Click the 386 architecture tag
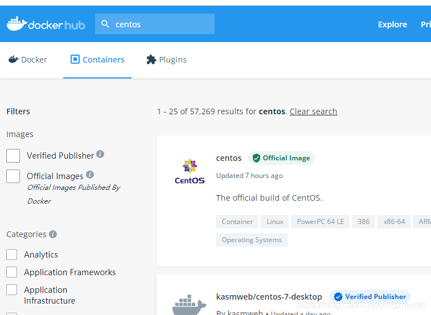 363,222
